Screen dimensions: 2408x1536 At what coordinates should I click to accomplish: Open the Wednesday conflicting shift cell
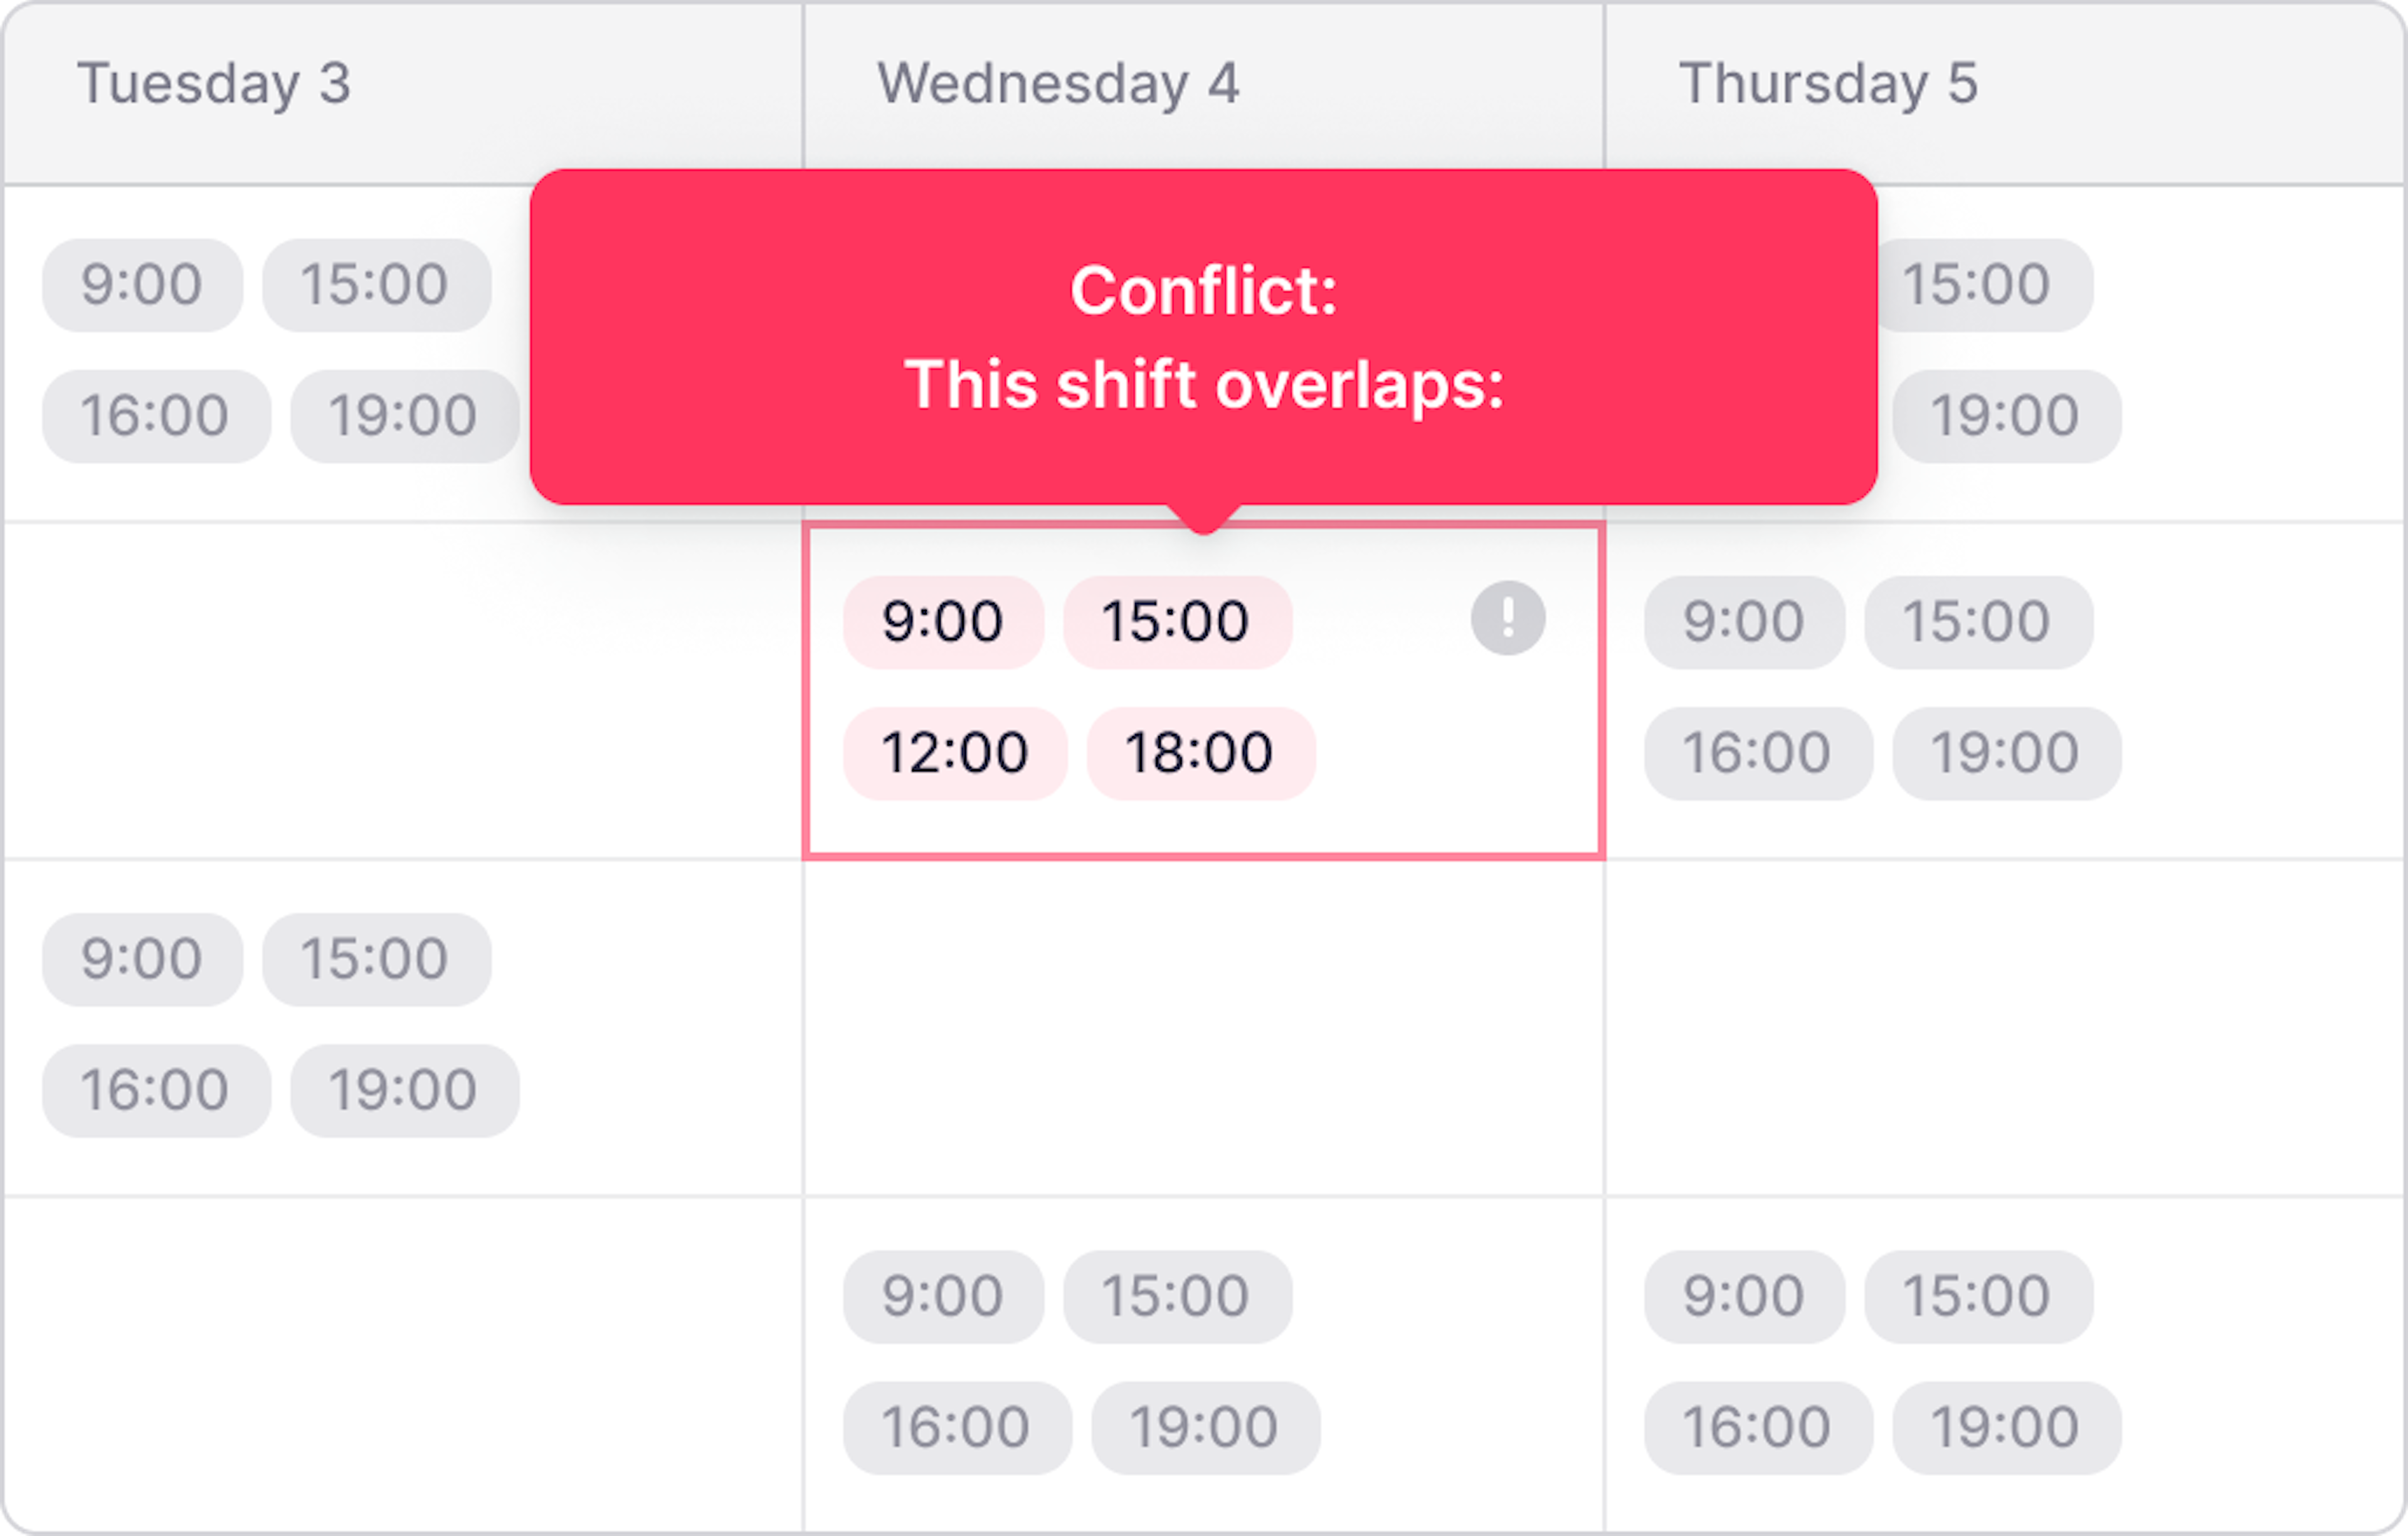pyautogui.click(x=1200, y=690)
